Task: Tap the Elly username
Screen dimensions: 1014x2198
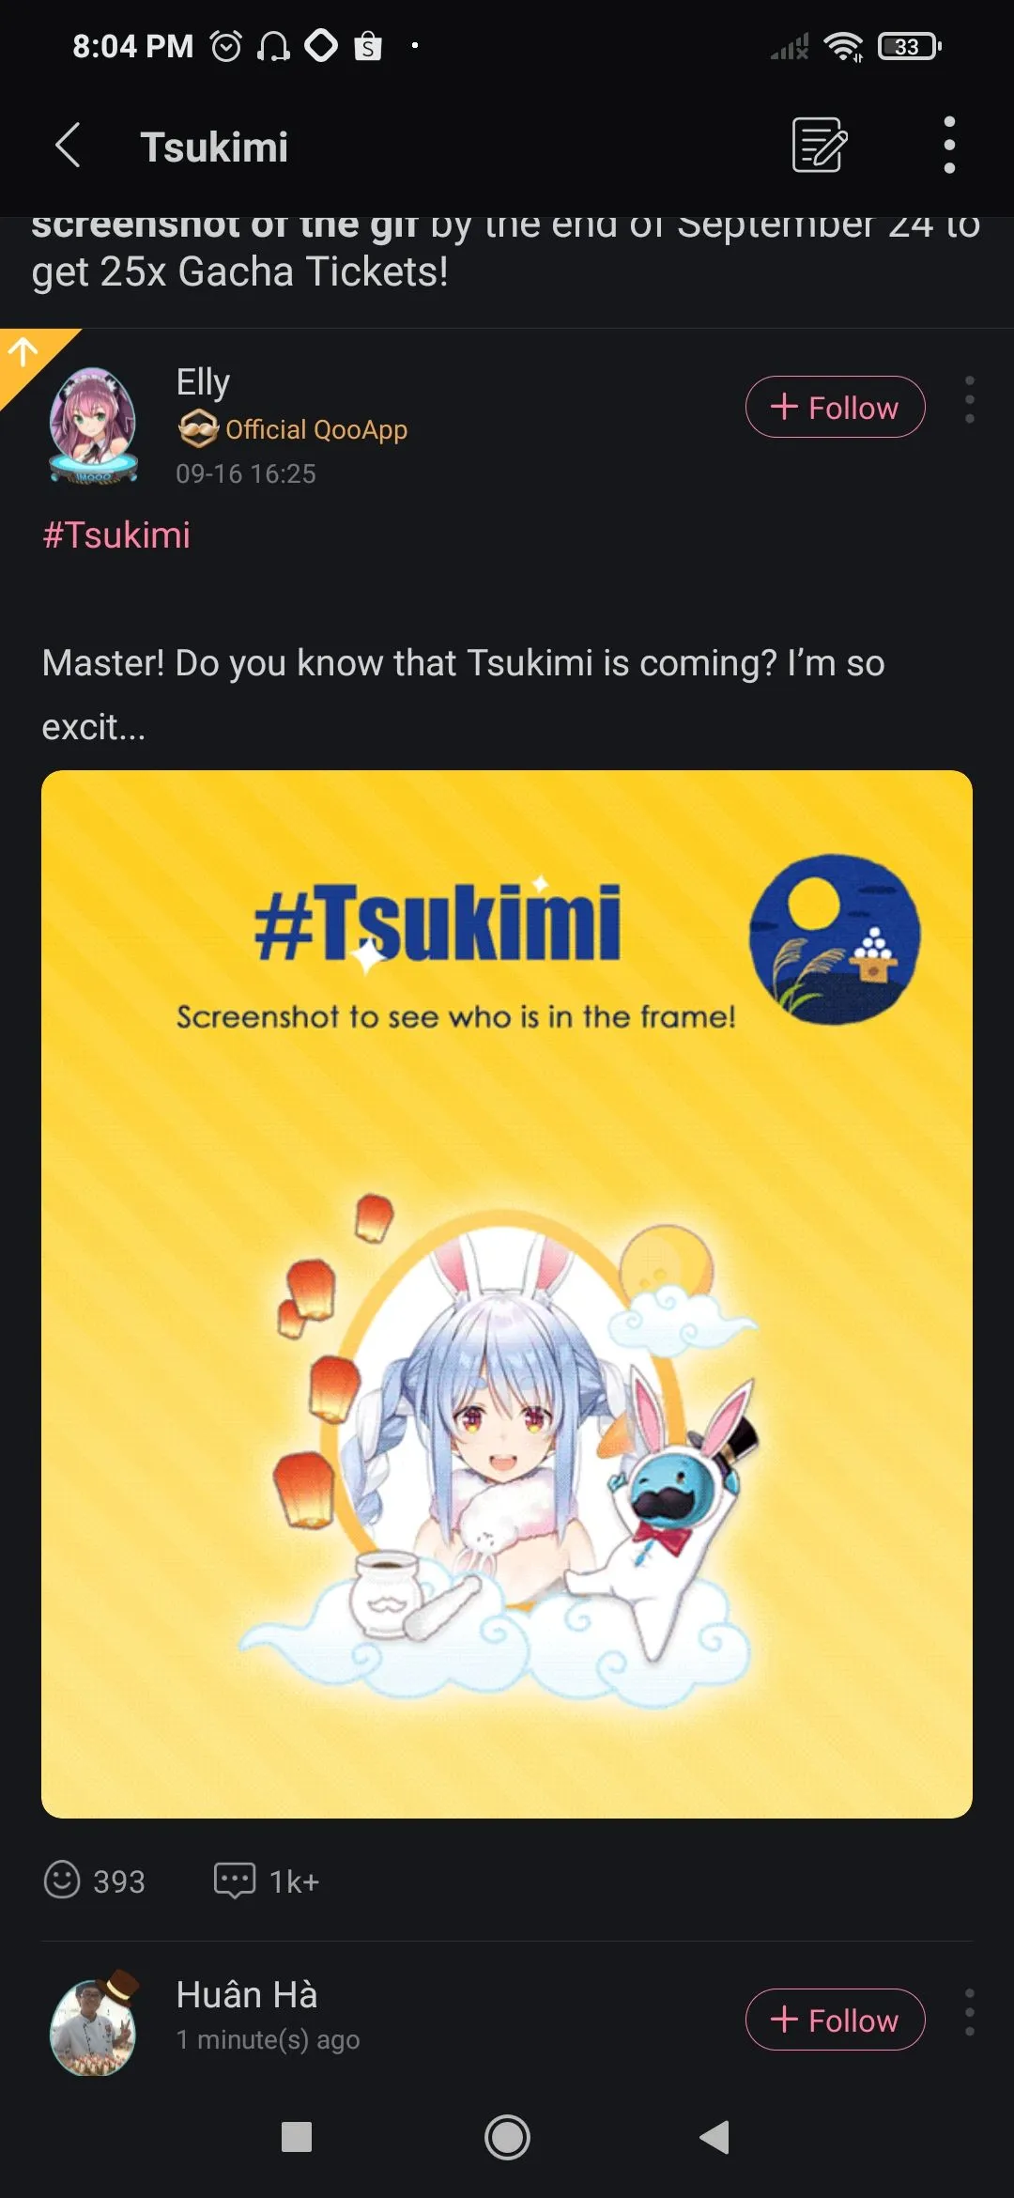Action: click(203, 382)
